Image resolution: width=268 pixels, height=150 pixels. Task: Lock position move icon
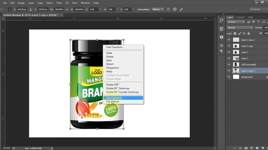[x=244, y=33]
